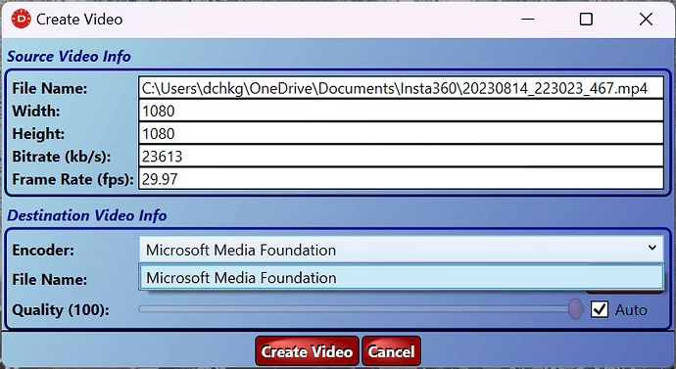Click the Frame Rate (fps) label

(72, 179)
